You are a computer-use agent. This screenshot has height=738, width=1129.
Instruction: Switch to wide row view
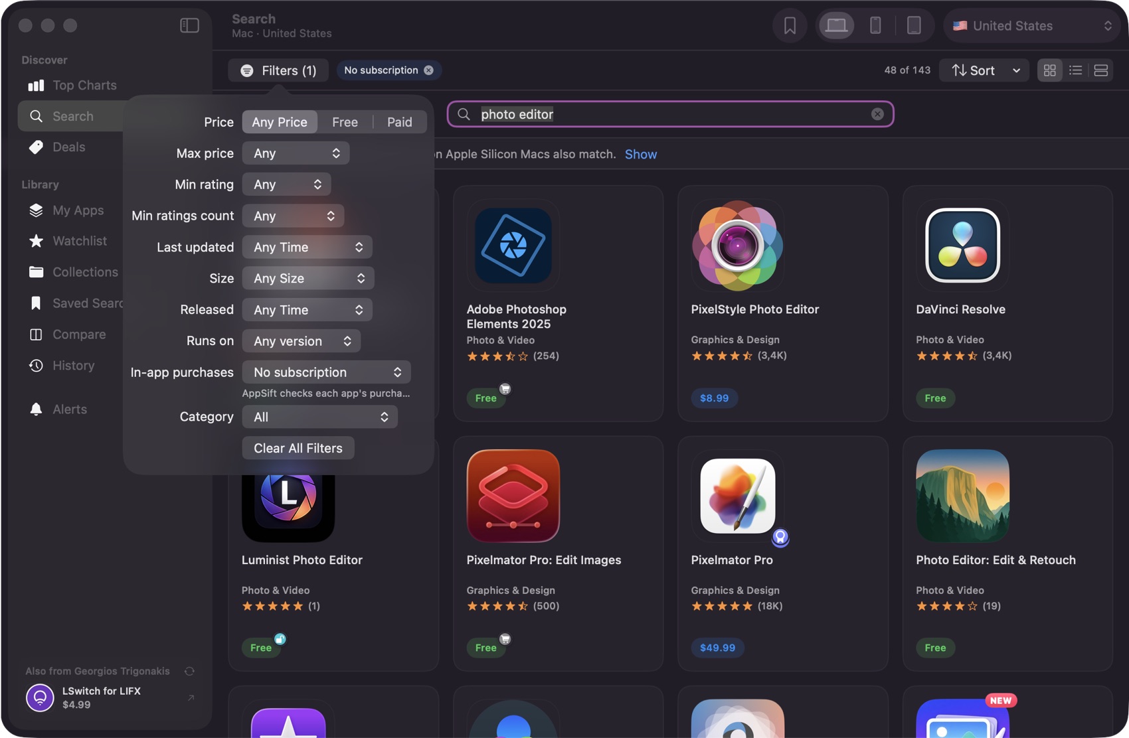(x=1100, y=70)
